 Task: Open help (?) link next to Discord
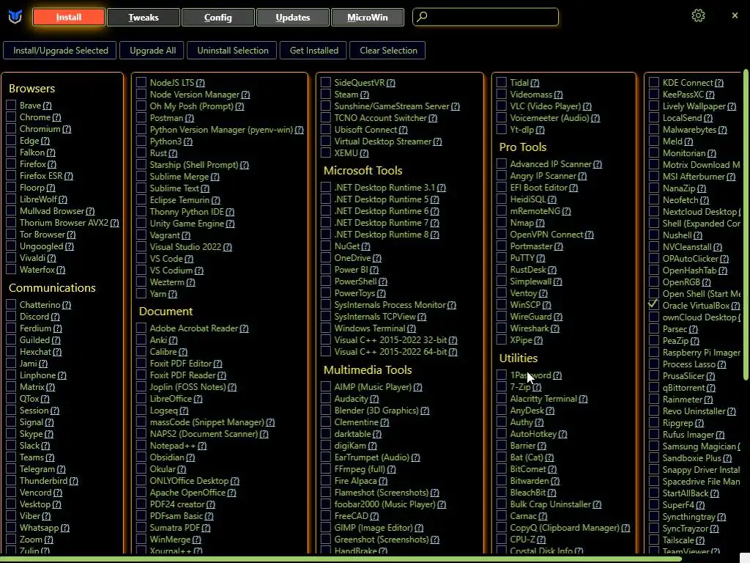click(x=55, y=317)
